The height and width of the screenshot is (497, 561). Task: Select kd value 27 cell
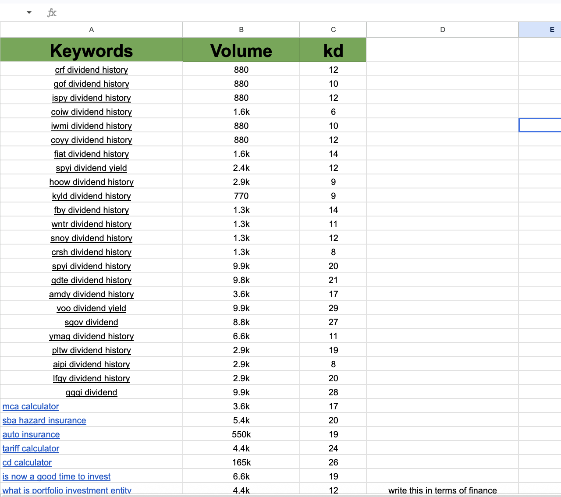[333, 322]
